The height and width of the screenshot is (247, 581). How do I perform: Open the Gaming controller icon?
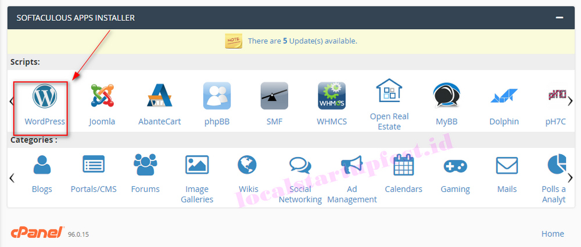coord(456,166)
